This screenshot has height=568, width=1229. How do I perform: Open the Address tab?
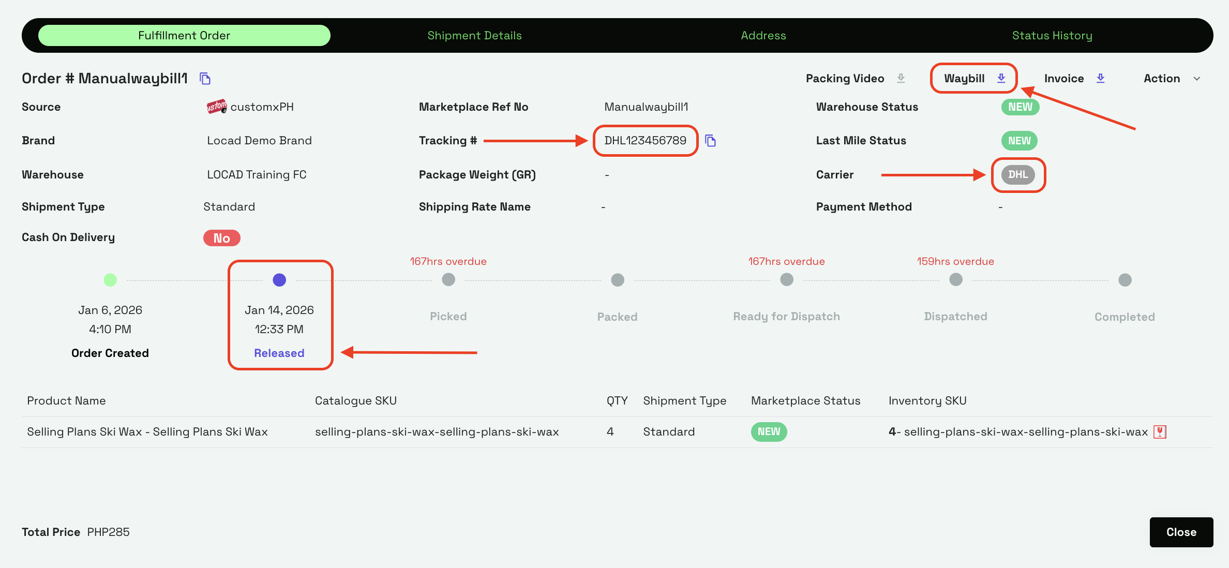point(763,35)
